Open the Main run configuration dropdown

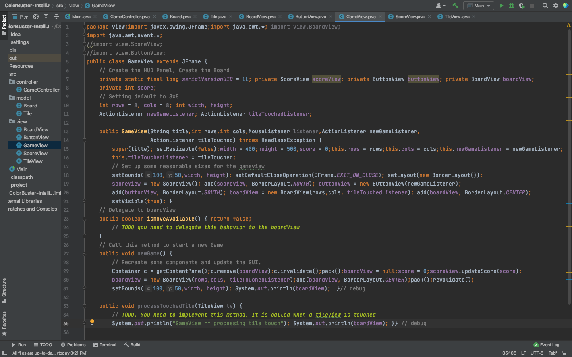point(479,6)
